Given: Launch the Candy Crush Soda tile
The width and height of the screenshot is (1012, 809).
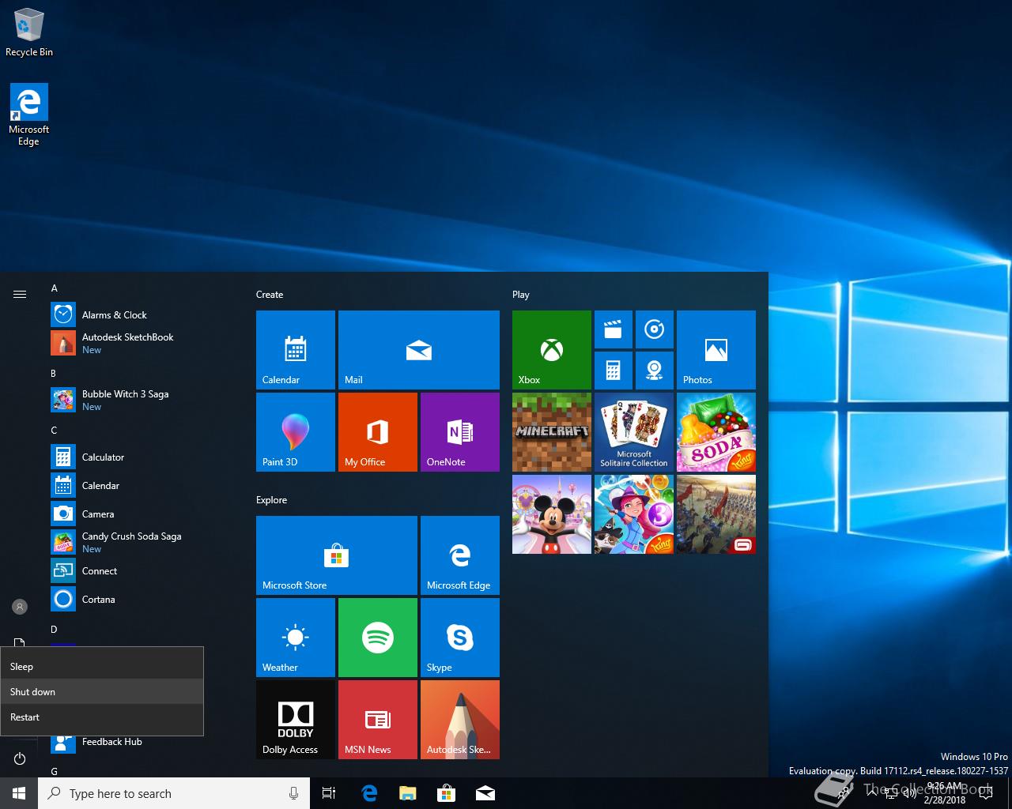Looking at the screenshot, I should click(716, 432).
